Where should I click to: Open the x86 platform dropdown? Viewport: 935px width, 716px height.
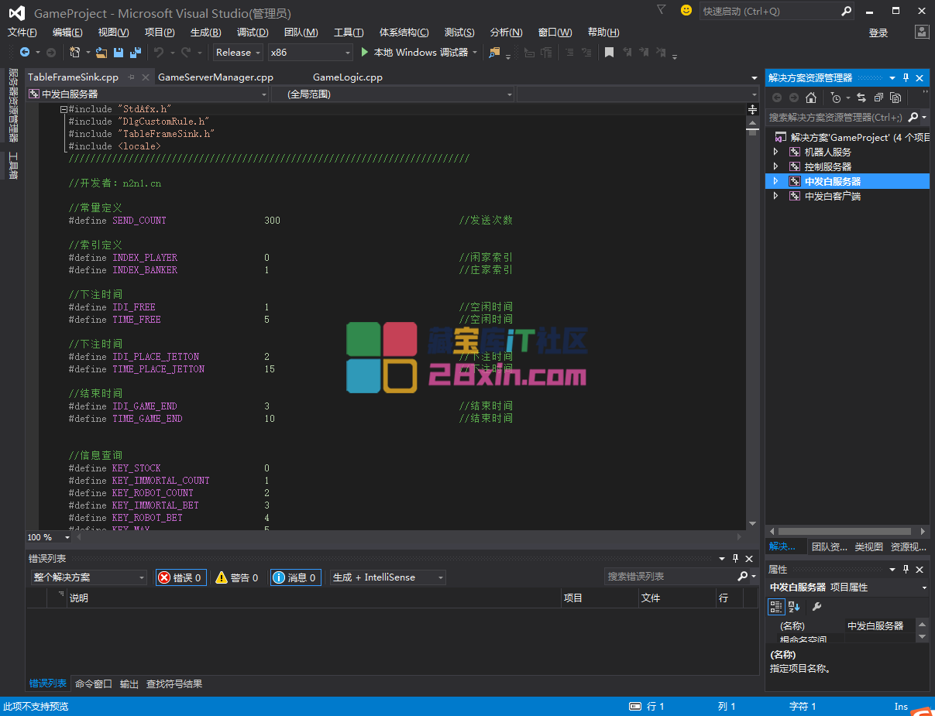click(x=310, y=53)
